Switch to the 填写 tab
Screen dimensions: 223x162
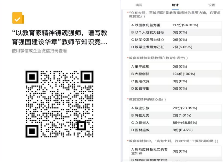(x=139, y=5)
